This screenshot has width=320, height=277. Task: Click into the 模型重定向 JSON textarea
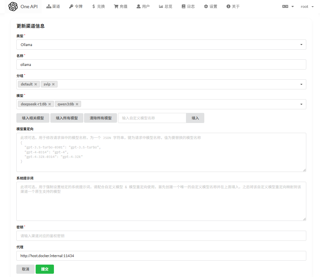(161, 152)
